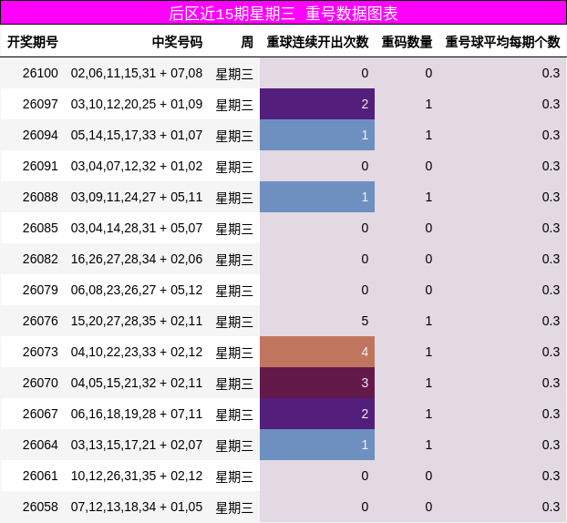Click average 0.3 in row 26100
The height and width of the screenshot is (523, 567).
click(x=551, y=73)
